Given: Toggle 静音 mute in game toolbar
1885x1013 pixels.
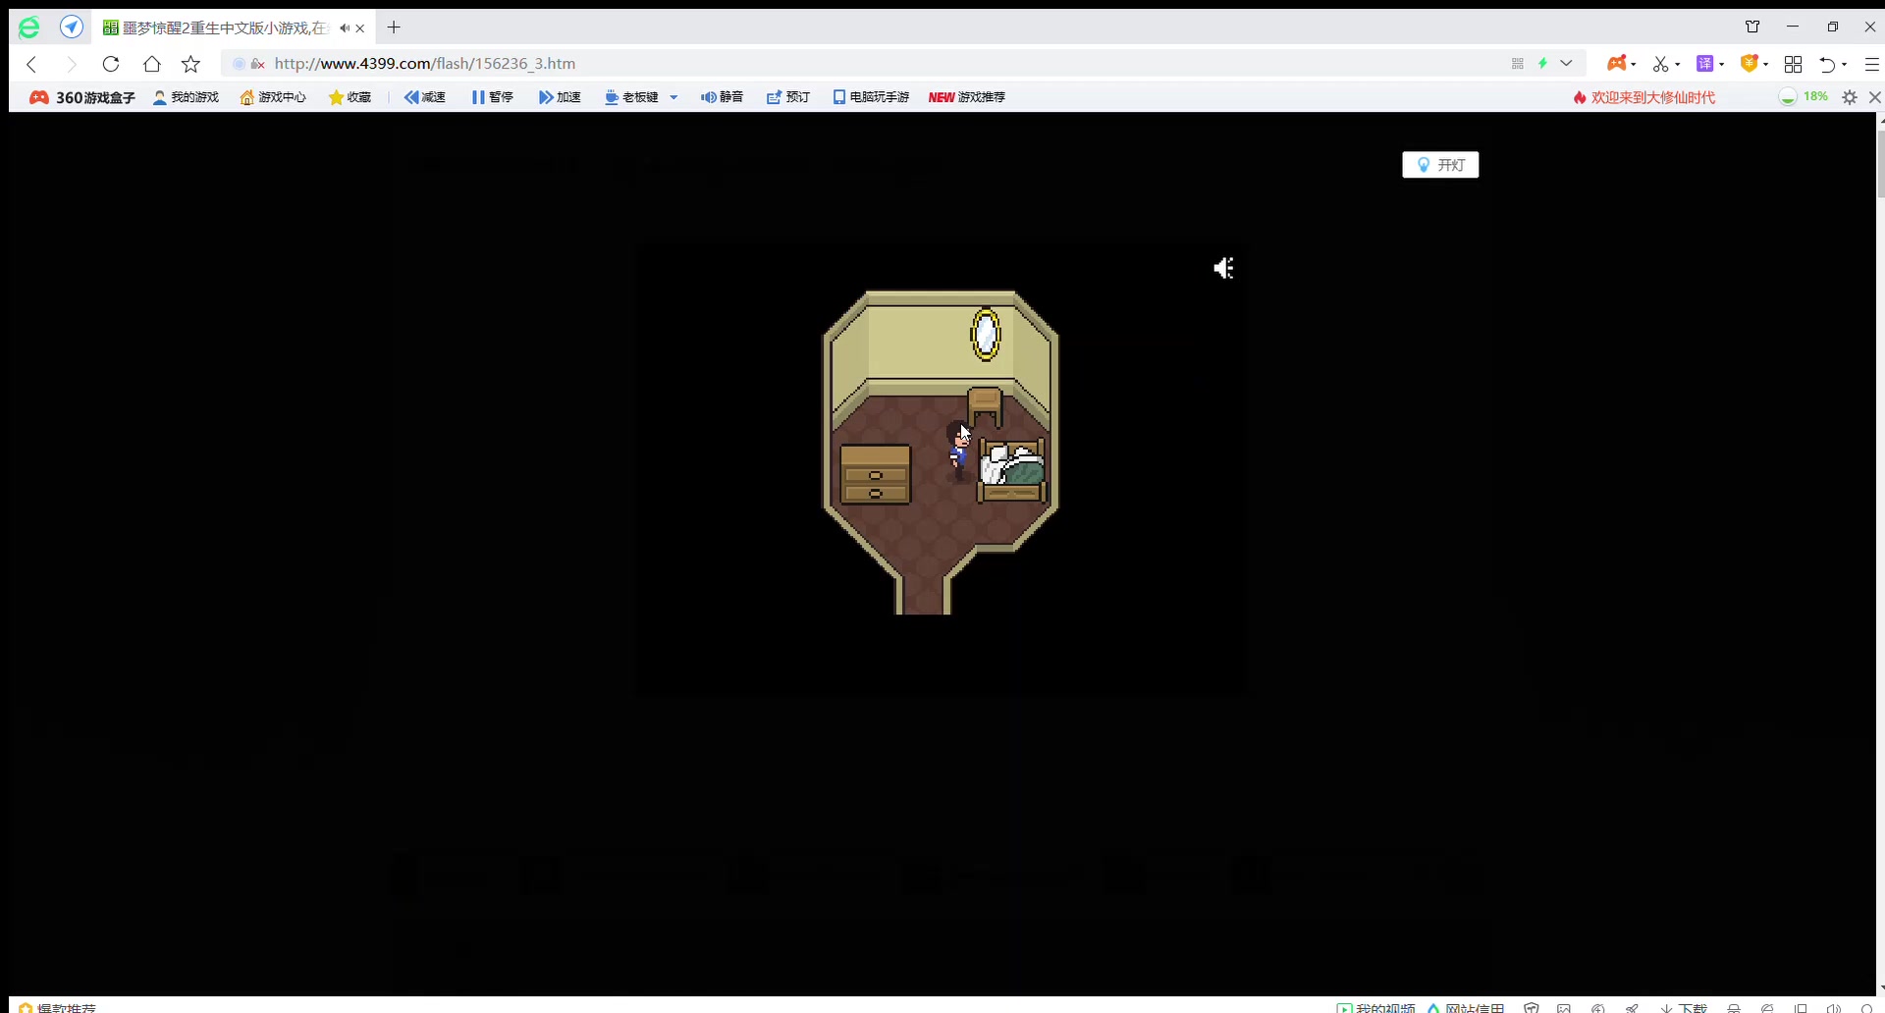Looking at the screenshot, I should point(722,97).
